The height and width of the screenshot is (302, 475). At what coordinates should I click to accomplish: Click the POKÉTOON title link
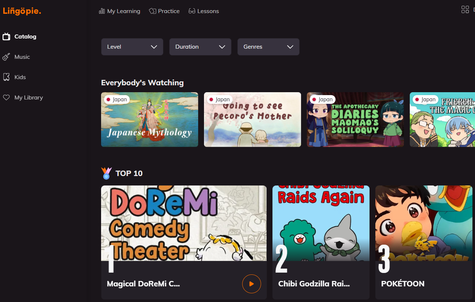(403, 284)
